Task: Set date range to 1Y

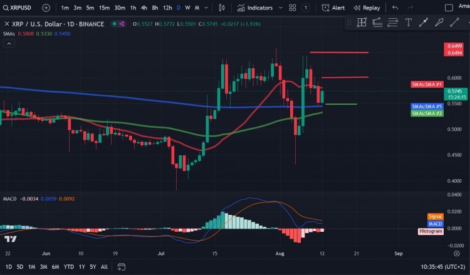Action: pos(81,267)
